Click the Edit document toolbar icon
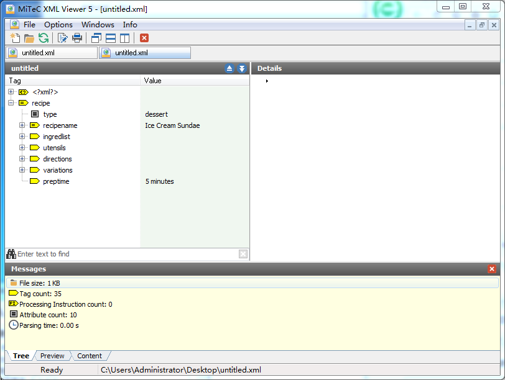The image size is (505, 380). click(63, 38)
